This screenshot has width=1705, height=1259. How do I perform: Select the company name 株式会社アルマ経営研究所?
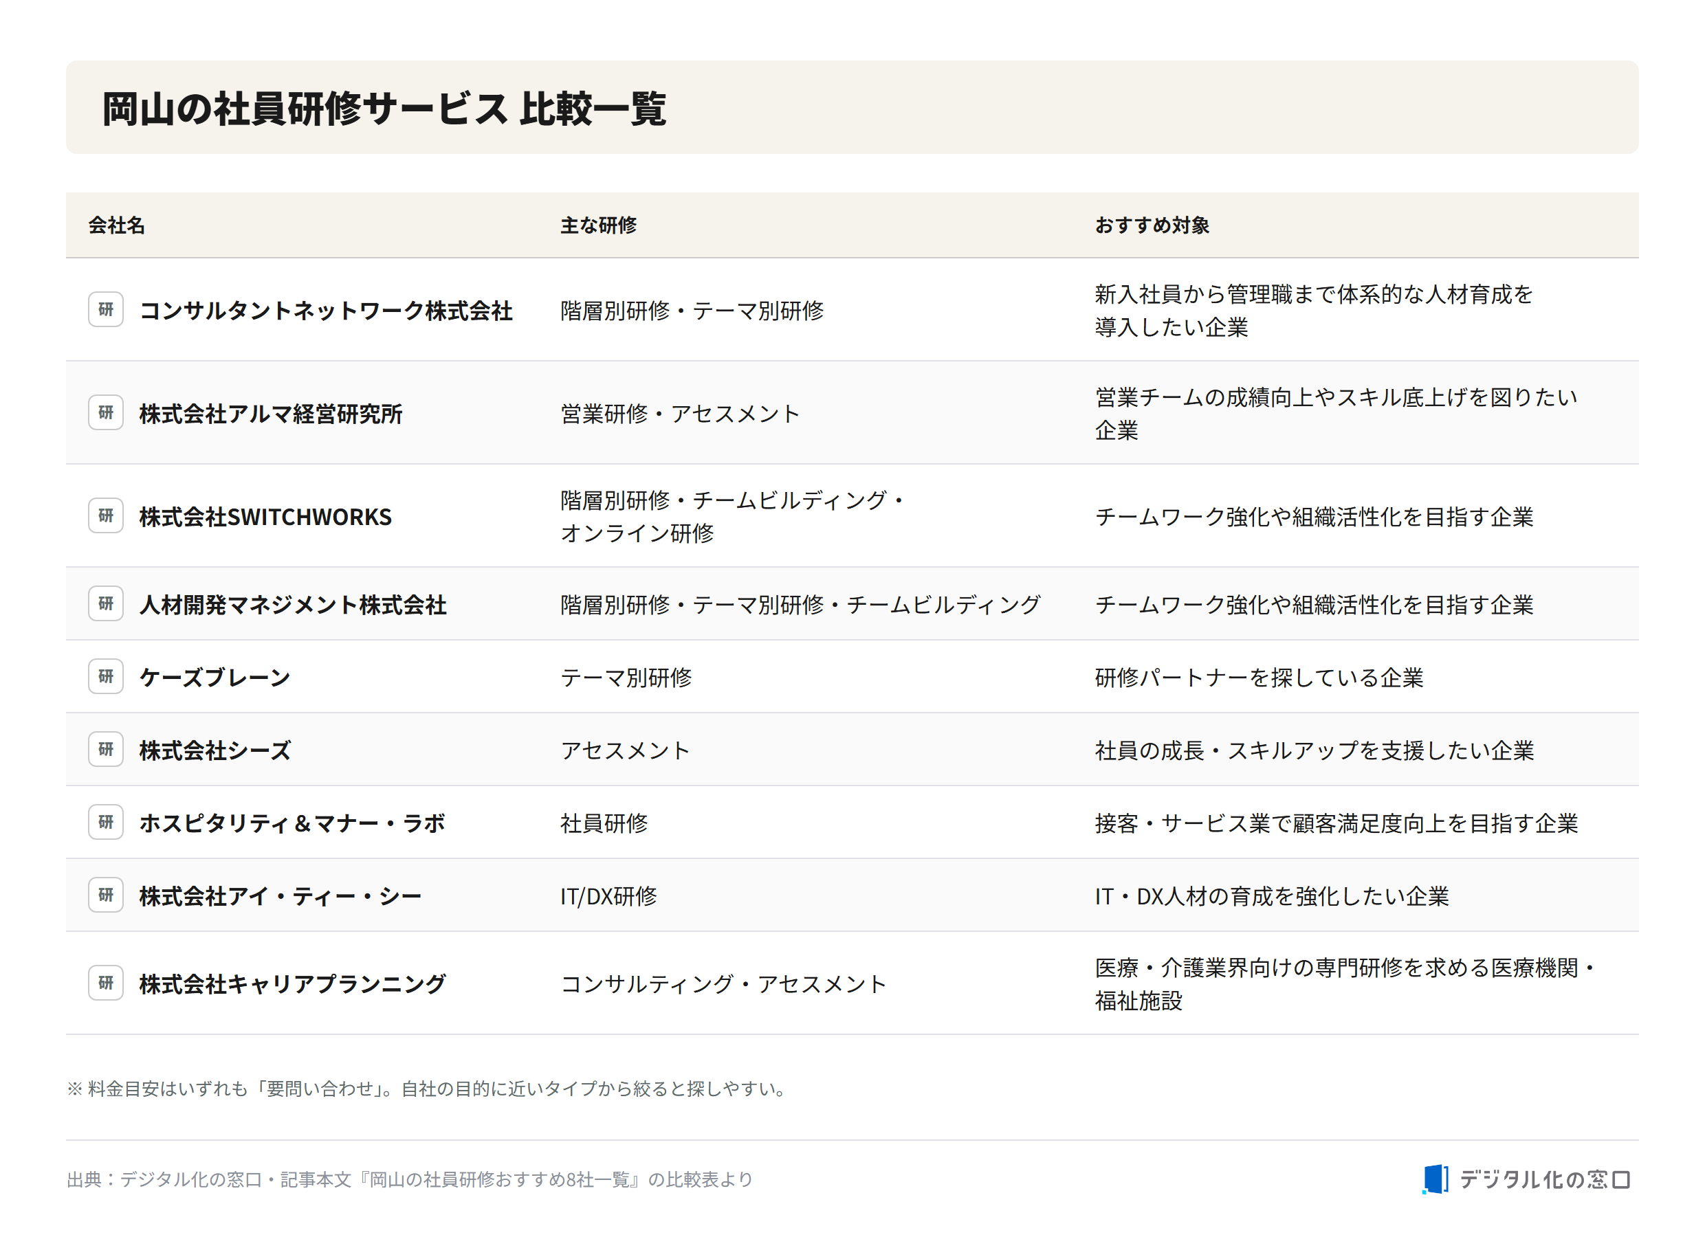(x=271, y=414)
